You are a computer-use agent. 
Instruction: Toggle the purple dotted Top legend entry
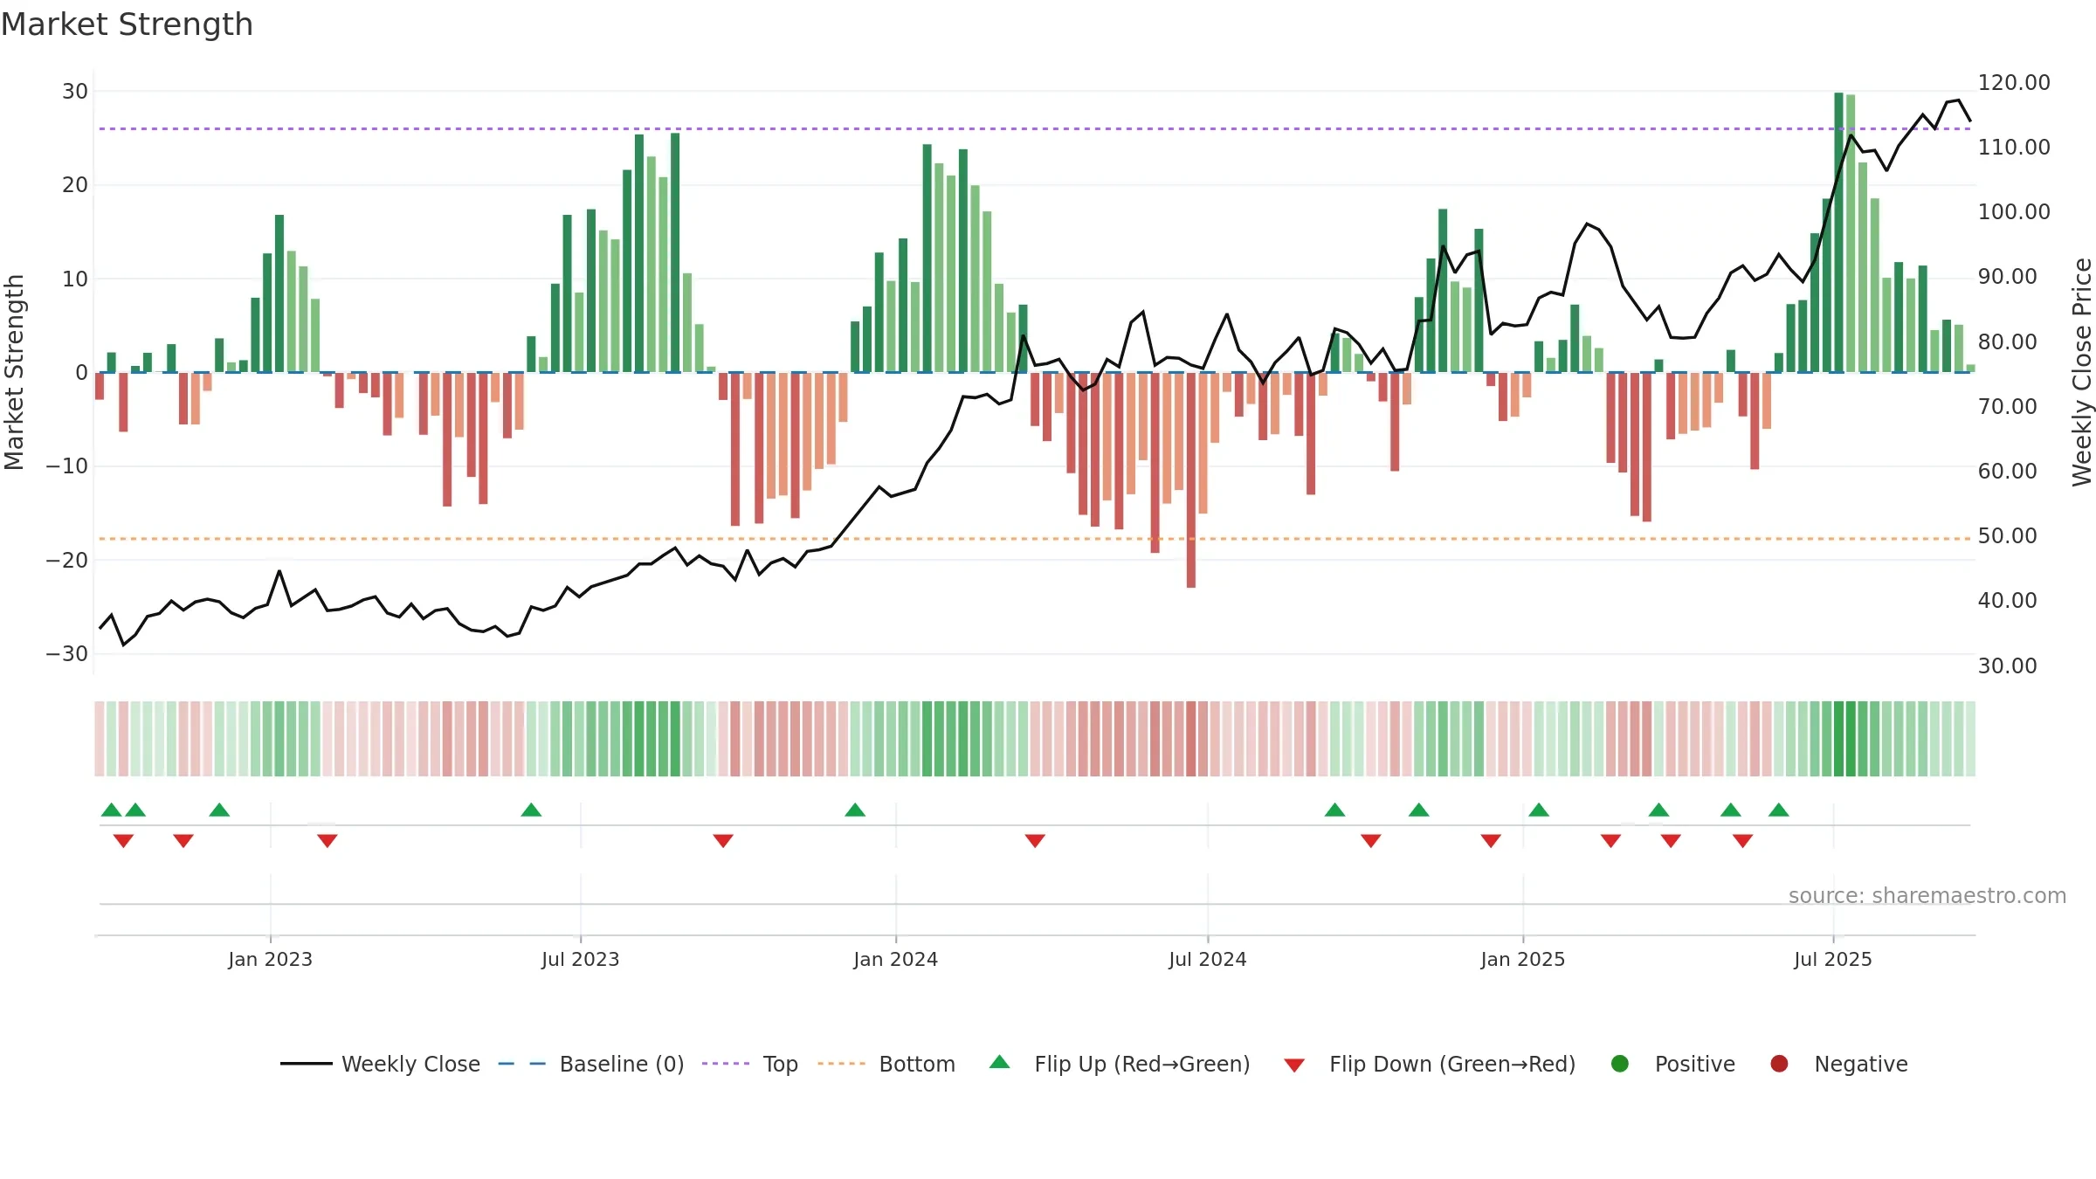pos(750,1064)
